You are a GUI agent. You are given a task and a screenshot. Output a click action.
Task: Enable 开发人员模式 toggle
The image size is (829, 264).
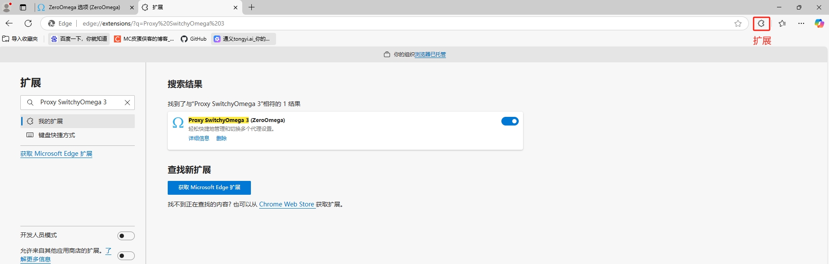(x=126, y=236)
